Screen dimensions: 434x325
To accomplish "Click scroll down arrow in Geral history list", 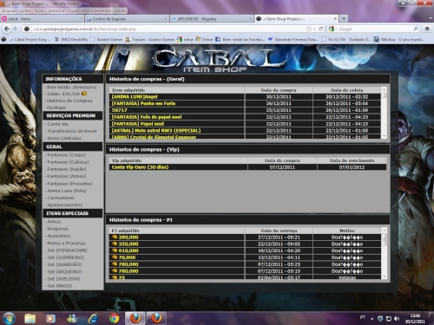I will point(384,136).
